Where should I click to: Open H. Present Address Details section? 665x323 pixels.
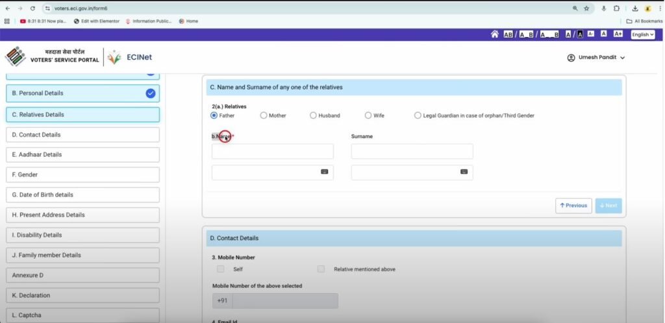click(x=82, y=215)
